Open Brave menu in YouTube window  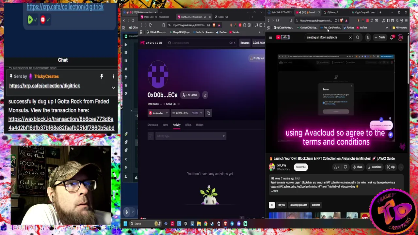(x=406, y=21)
